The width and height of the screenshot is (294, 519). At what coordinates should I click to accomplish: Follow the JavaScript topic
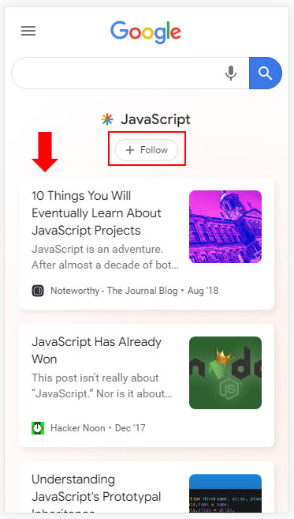point(147,150)
